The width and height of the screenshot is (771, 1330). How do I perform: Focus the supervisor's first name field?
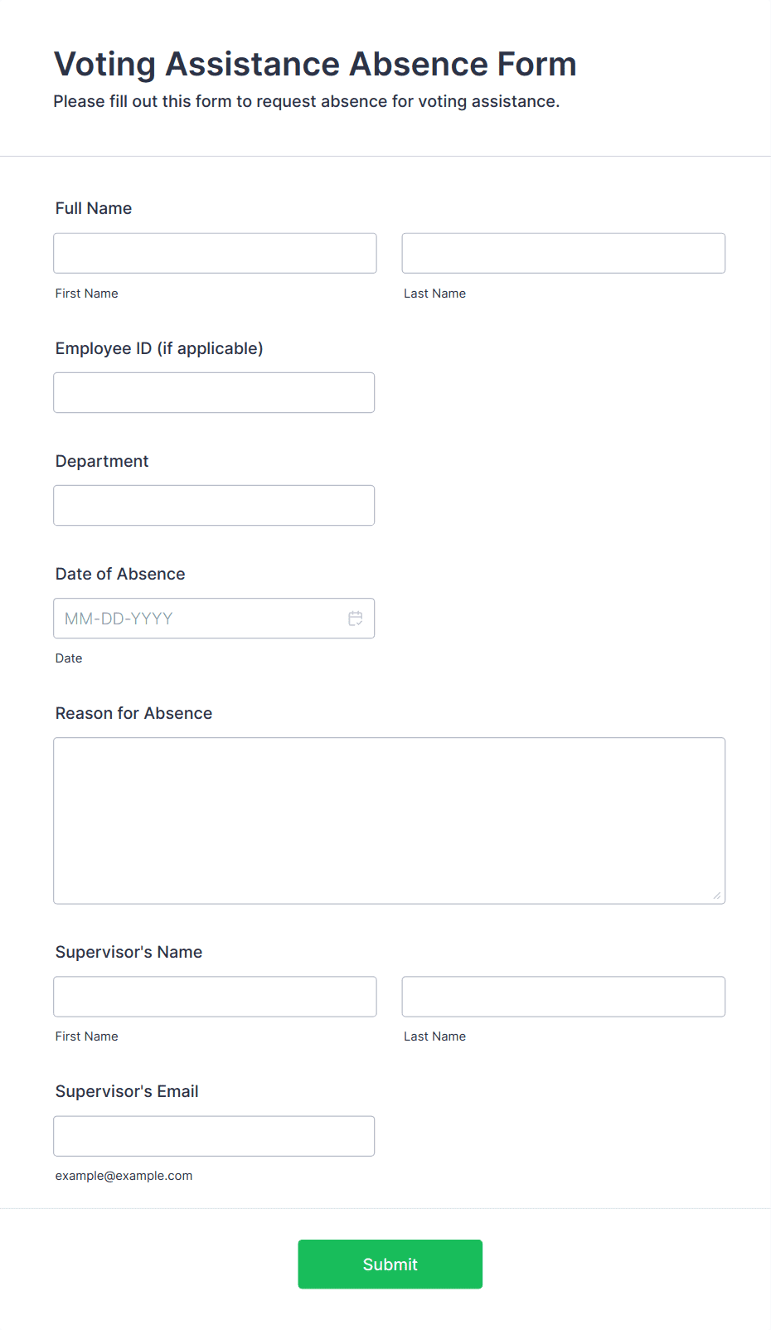tap(215, 997)
